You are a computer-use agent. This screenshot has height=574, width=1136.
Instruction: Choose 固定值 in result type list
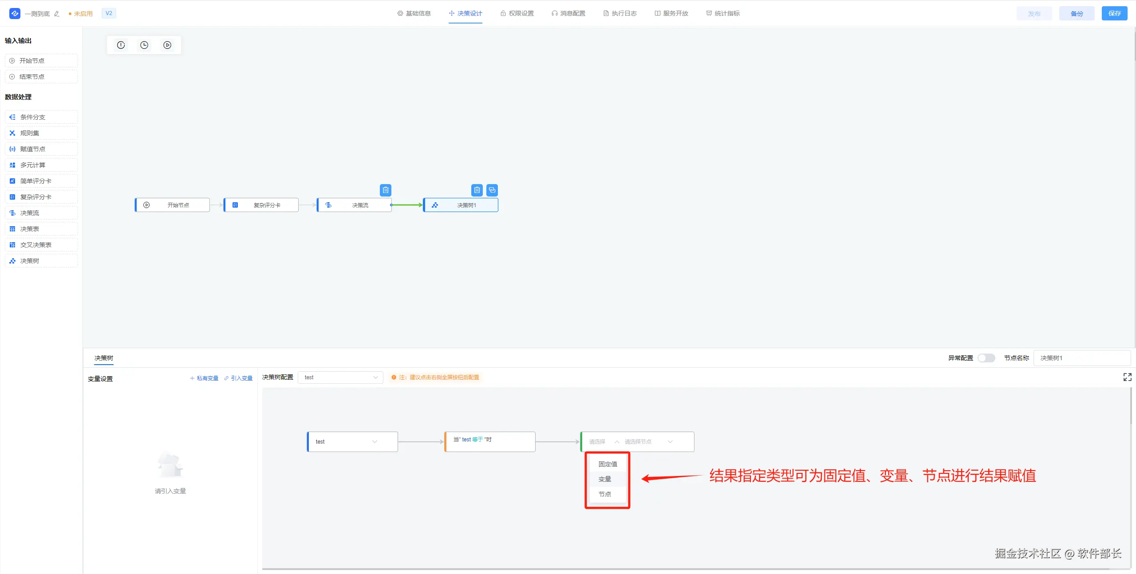(607, 464)
